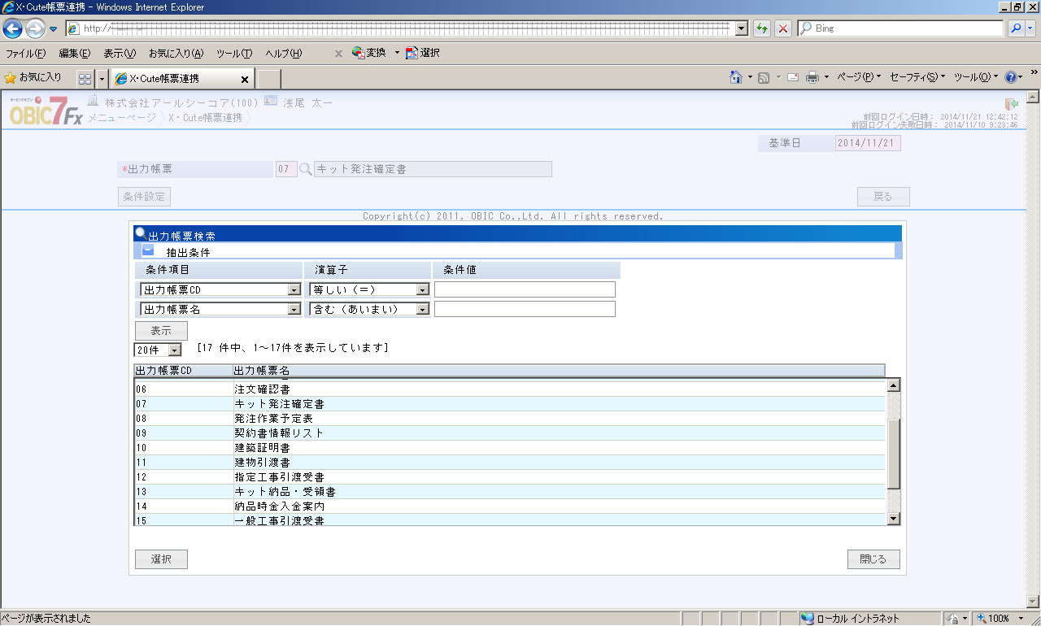Click the 出力帳票名 condition value field

[525, 309]
